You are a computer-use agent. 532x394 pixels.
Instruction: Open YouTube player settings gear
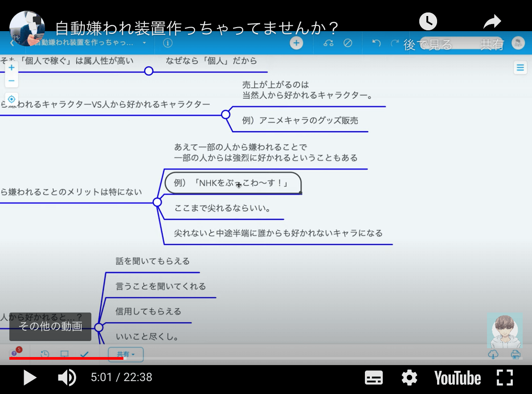(x=409, y=378)
